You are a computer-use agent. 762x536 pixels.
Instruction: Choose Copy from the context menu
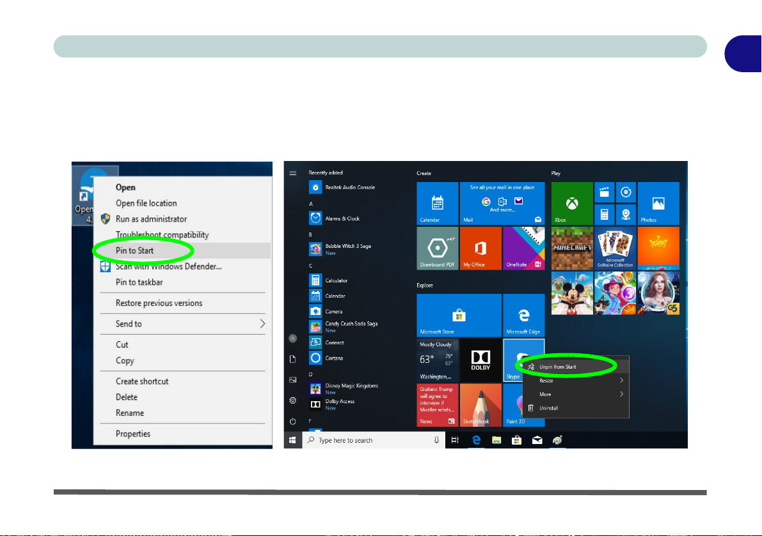[125, 361]
